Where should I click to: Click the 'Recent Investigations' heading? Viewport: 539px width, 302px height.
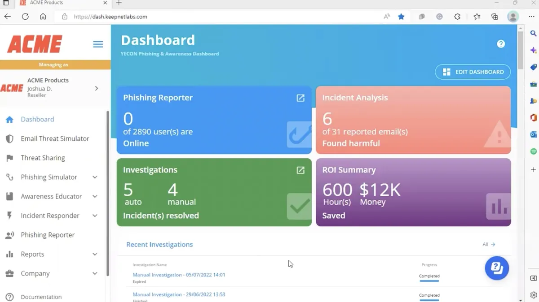(x=159, y=245)
